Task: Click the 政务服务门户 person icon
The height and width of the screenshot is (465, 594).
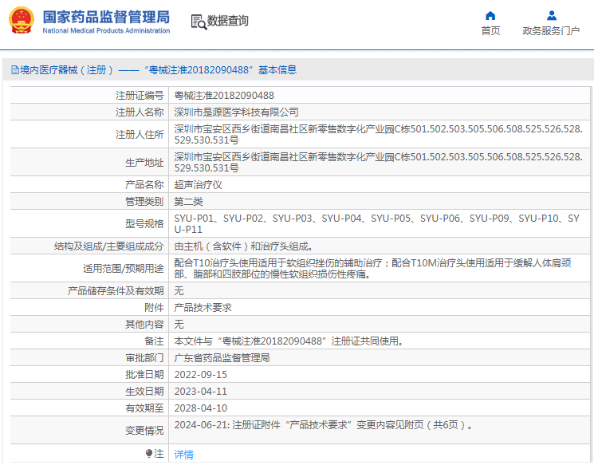Action: [x=551, y=15]
